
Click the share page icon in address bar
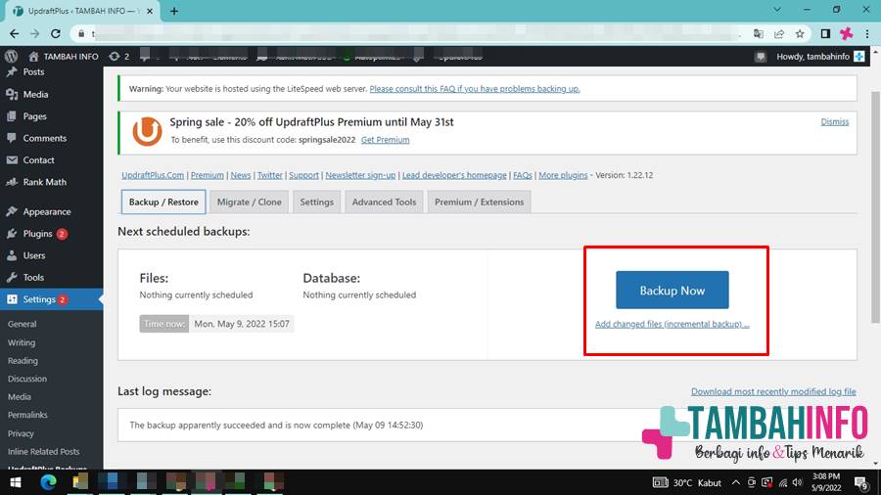tap(779, 33)
